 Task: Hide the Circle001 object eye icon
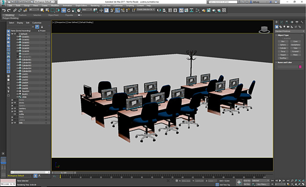tap(18, 37)
